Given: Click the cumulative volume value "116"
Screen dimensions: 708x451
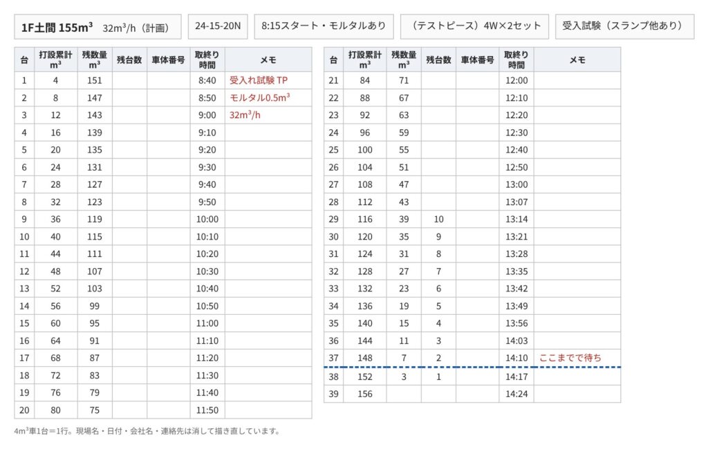Looking at the screenshot, I should 365,219.
